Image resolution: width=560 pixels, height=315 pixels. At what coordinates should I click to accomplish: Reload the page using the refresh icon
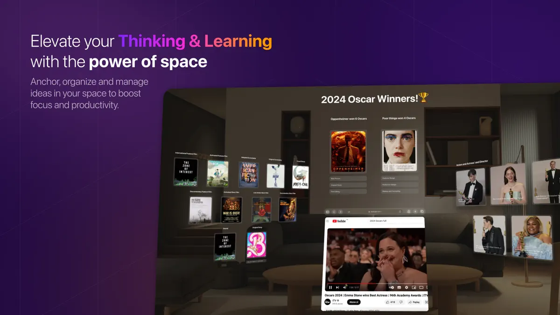pyautogui.click(x=400, y=211)
